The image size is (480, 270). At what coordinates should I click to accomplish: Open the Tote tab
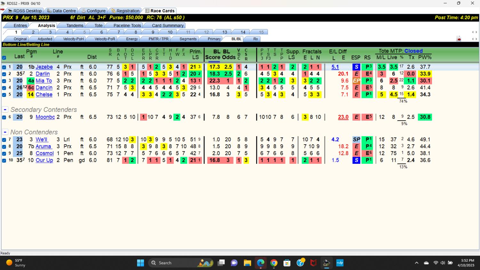pyautogui.click(x=99, y=25)
